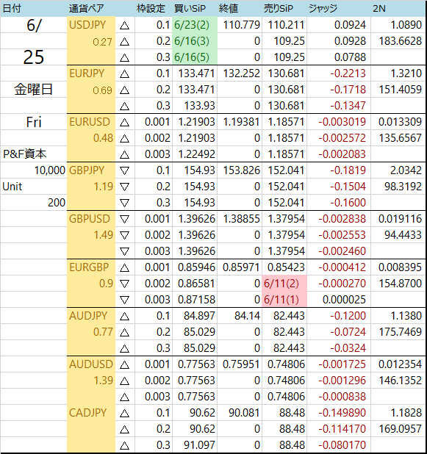Select the 183.6628 2N value
Viewport: 427px width, 454px height.
click(400, 41)
